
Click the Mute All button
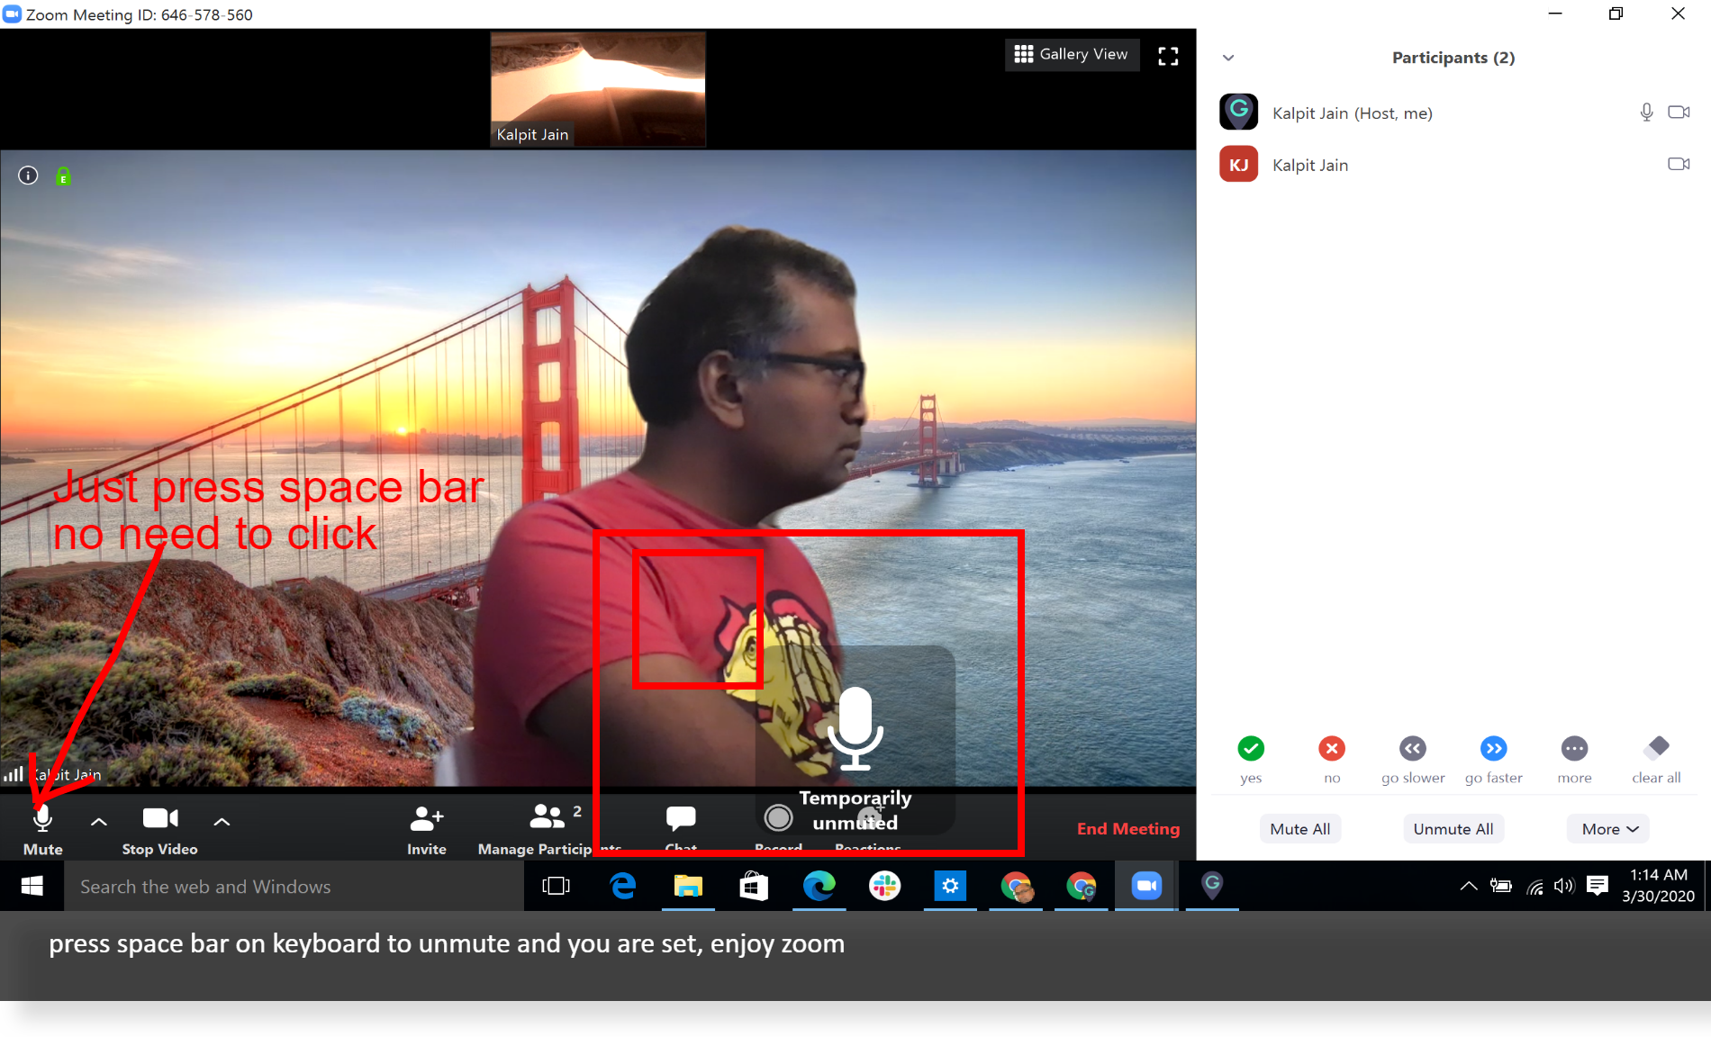click(x=1300, y=829)
